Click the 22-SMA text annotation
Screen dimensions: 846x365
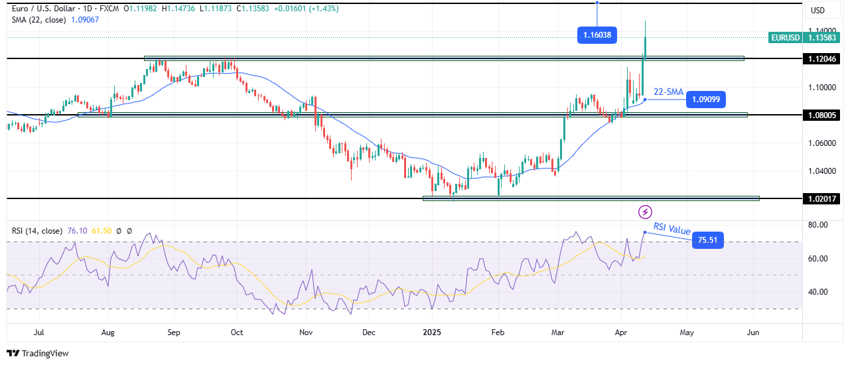tap(669, 92)
